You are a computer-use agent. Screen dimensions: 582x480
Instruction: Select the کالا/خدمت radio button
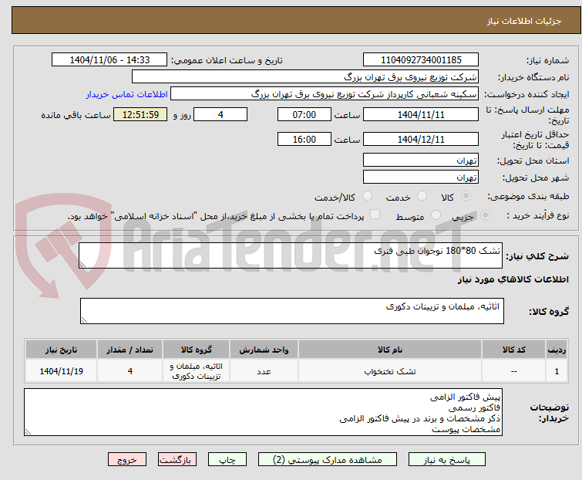[367, 196]
